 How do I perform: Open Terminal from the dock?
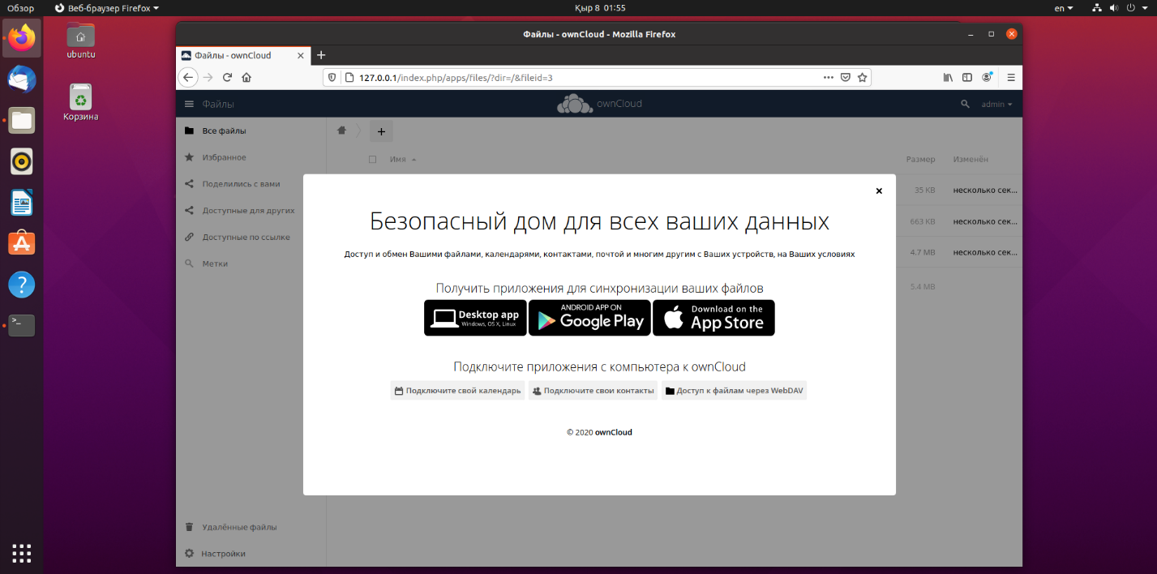[x=22, y=325]
